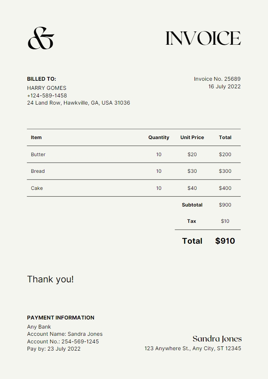The width and height of the screenshot is (268, 379).
Task: Click the Thank you! message
Action: 50,279
